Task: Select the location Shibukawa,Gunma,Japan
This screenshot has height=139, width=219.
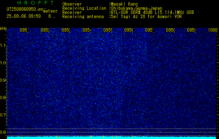Action: coord(136,8)
